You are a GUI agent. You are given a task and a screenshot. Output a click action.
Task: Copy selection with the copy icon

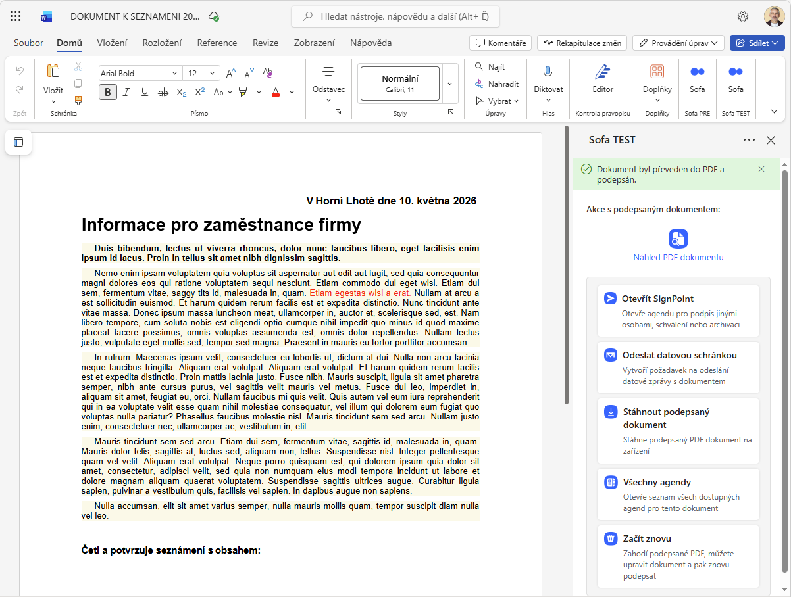coord(78,84)
